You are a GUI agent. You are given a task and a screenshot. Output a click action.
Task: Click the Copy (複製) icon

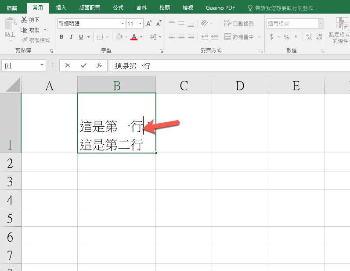[x=24, y=30]
